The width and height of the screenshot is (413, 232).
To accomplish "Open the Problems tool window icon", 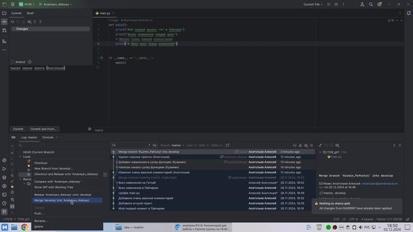I will coord(5,203).
